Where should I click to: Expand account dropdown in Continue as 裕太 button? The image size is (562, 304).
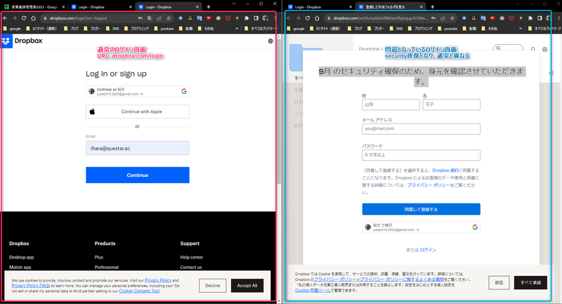pyautogui.click(x=142, y=94)
